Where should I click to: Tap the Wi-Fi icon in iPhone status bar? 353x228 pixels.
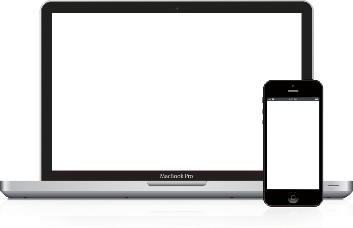273,99
